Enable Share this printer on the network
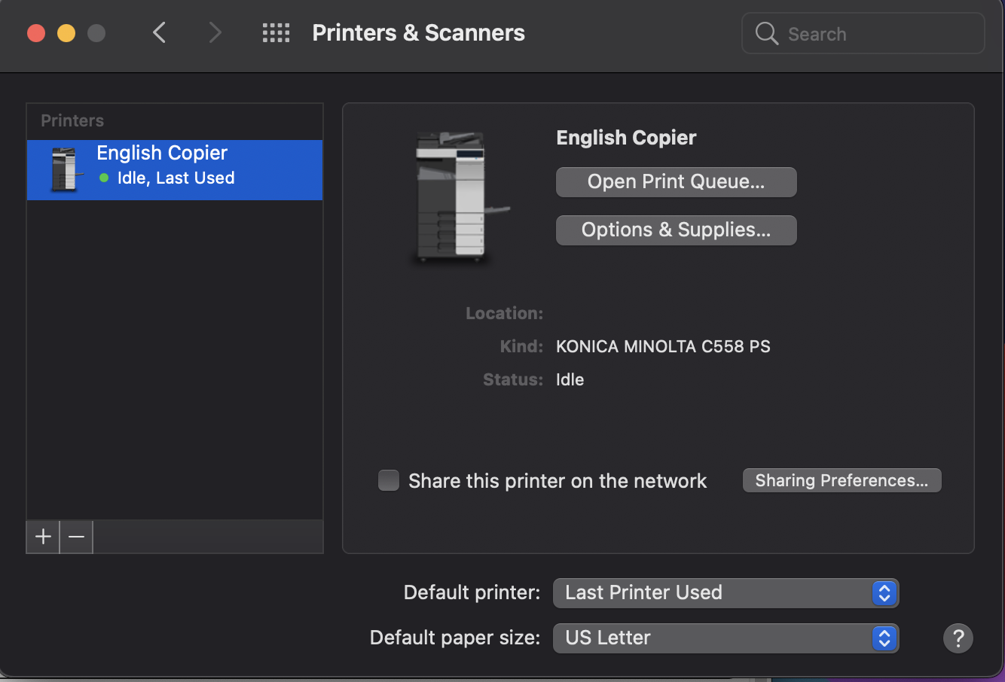 pyautogui.click(x=389, y=480)
